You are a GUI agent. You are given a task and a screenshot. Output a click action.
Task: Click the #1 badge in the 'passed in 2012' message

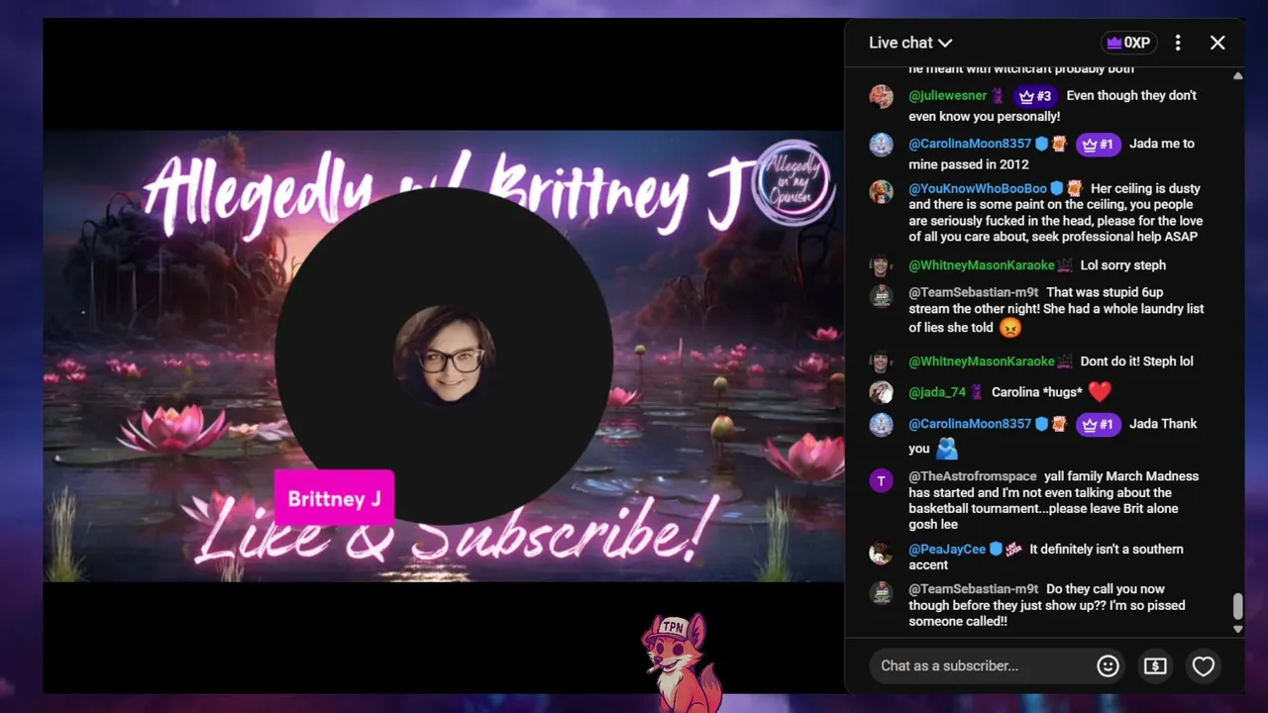1098,144
